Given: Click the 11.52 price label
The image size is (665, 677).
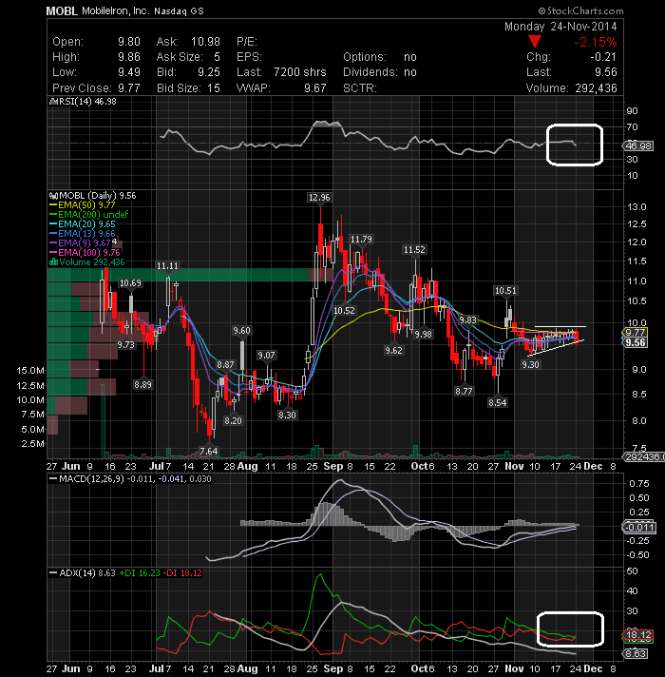Looking at the screenshot, I should click(x=414, y=249).
